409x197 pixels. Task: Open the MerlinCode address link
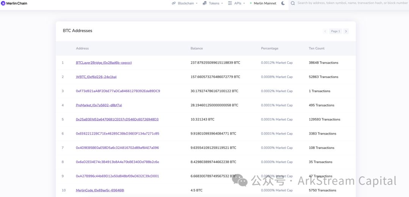(100, 190)
